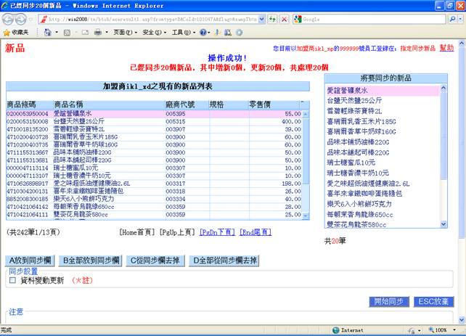This screenshot has width=466, height=336.
Task: Click the End尾頁 link
Action: [x=256, y=232]
